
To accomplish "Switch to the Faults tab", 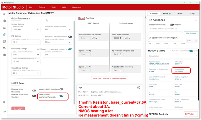I will click(x=167, y=14).
